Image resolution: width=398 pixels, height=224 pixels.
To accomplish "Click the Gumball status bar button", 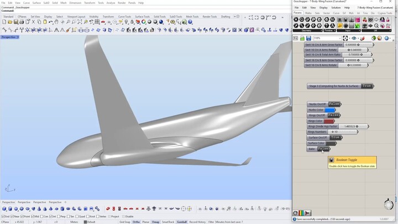I will (182, 222).
